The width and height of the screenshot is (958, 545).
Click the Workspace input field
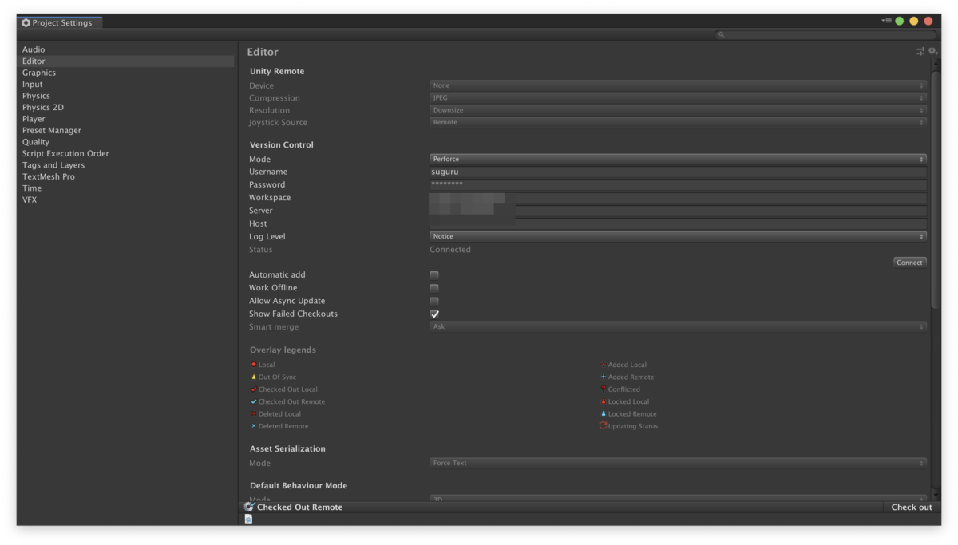pos(678,198)
